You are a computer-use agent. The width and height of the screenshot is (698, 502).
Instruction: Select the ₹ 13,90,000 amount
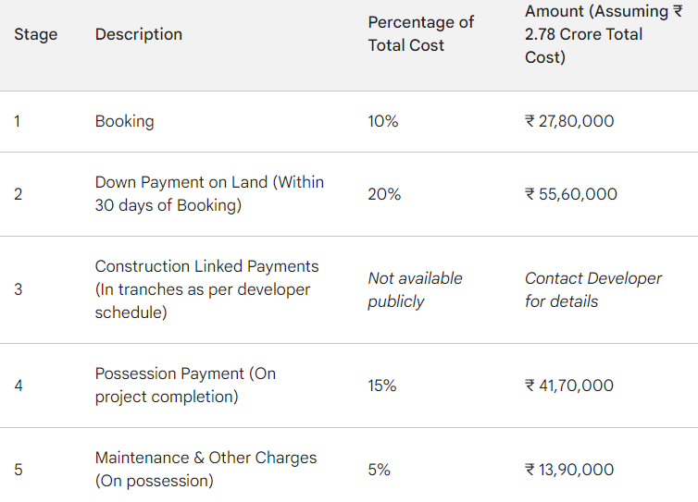[569, 470]
